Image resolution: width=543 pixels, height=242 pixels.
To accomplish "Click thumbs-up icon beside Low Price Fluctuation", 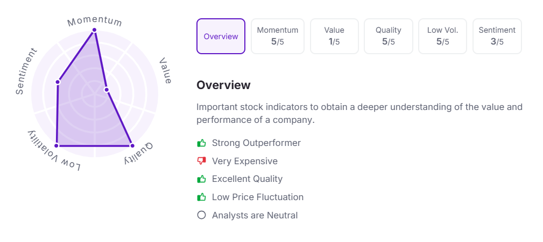I will click(x=202, y=197).
